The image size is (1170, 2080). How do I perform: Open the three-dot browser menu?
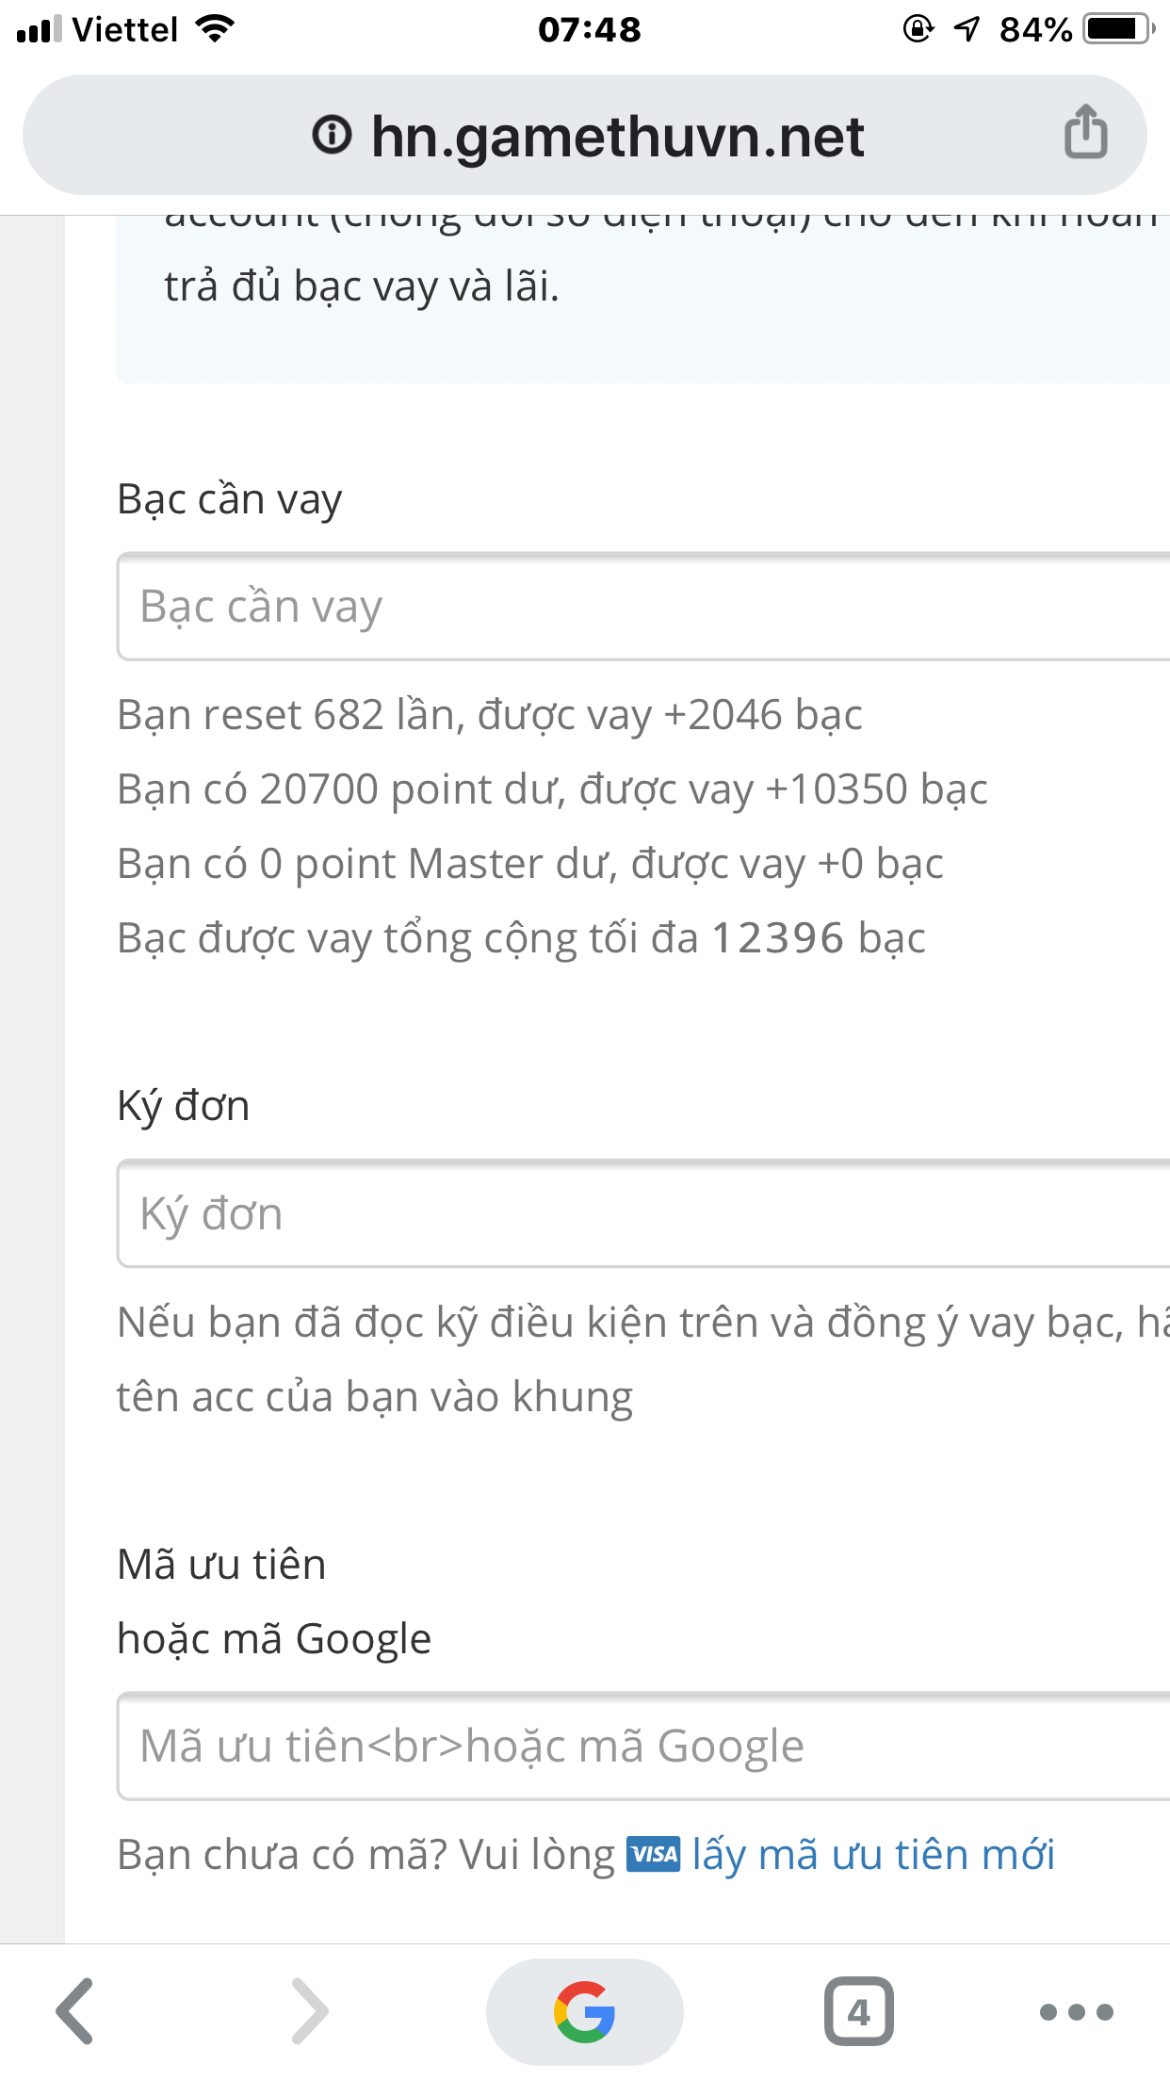coord(1076,2011)
